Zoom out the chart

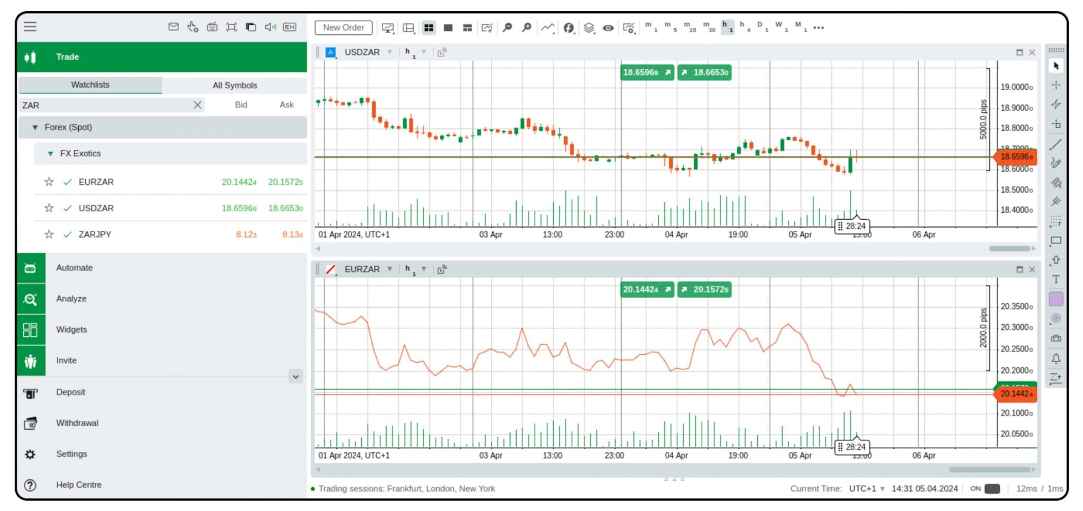click(507, 27)
